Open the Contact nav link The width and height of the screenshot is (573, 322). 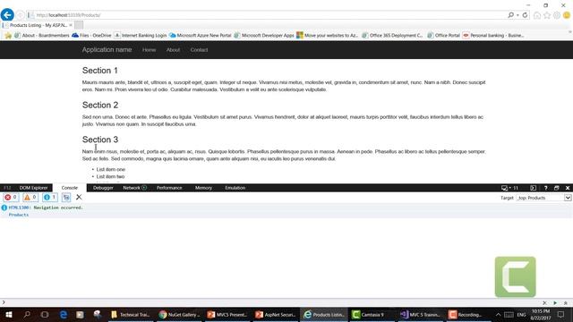(x=199, y=50)
